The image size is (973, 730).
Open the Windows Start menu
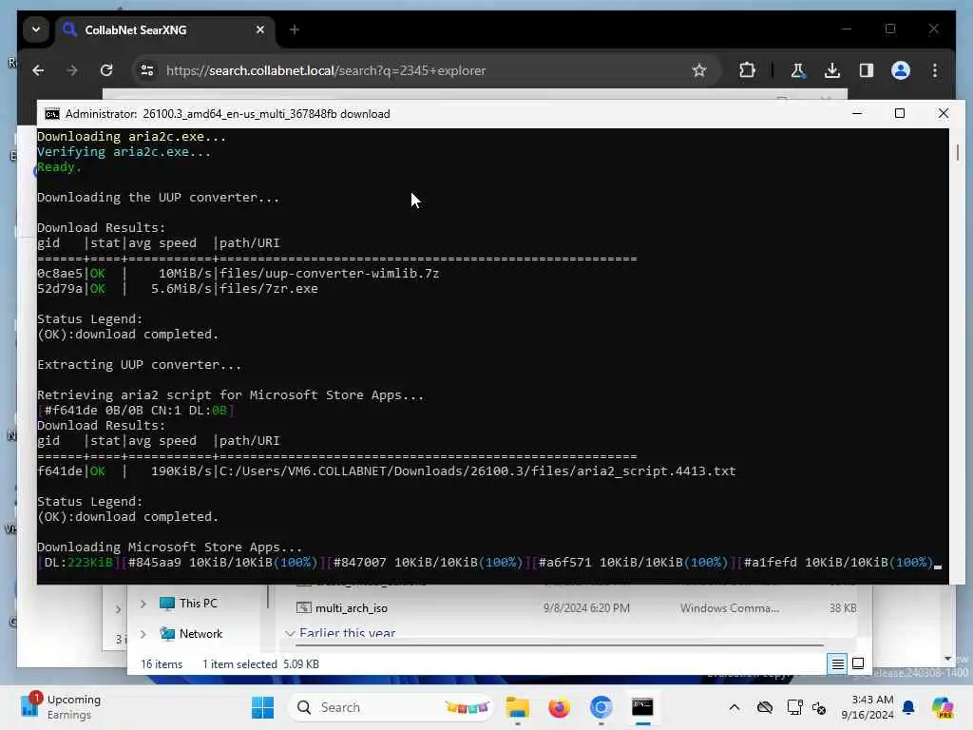point(262,707)
